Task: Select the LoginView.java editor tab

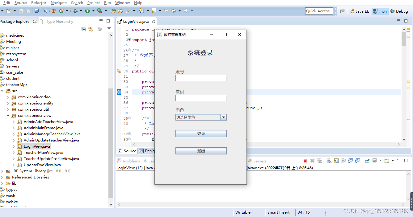Action: pyautogui.click(x=136, y=22)
